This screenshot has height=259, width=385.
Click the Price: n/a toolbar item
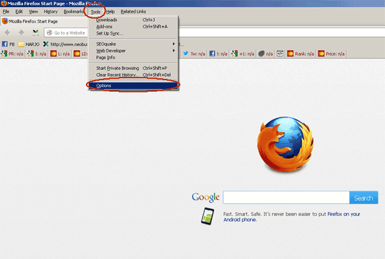click(x=332, y=54)
